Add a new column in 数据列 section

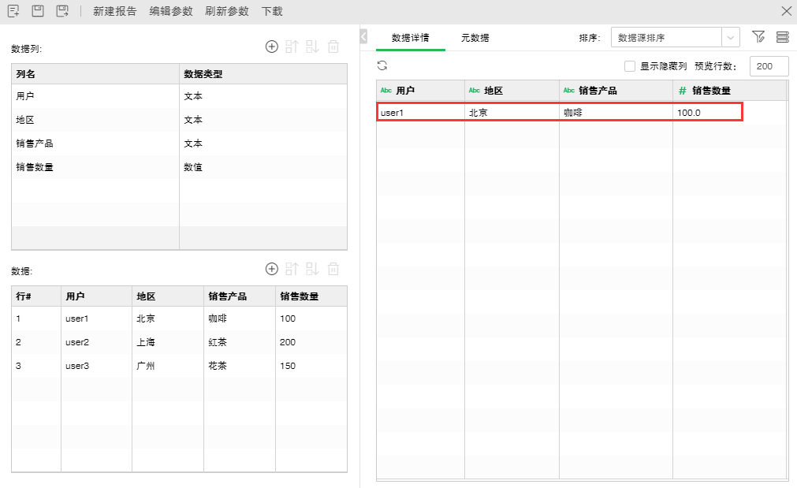pyautogui.click(x=272, y=47)
